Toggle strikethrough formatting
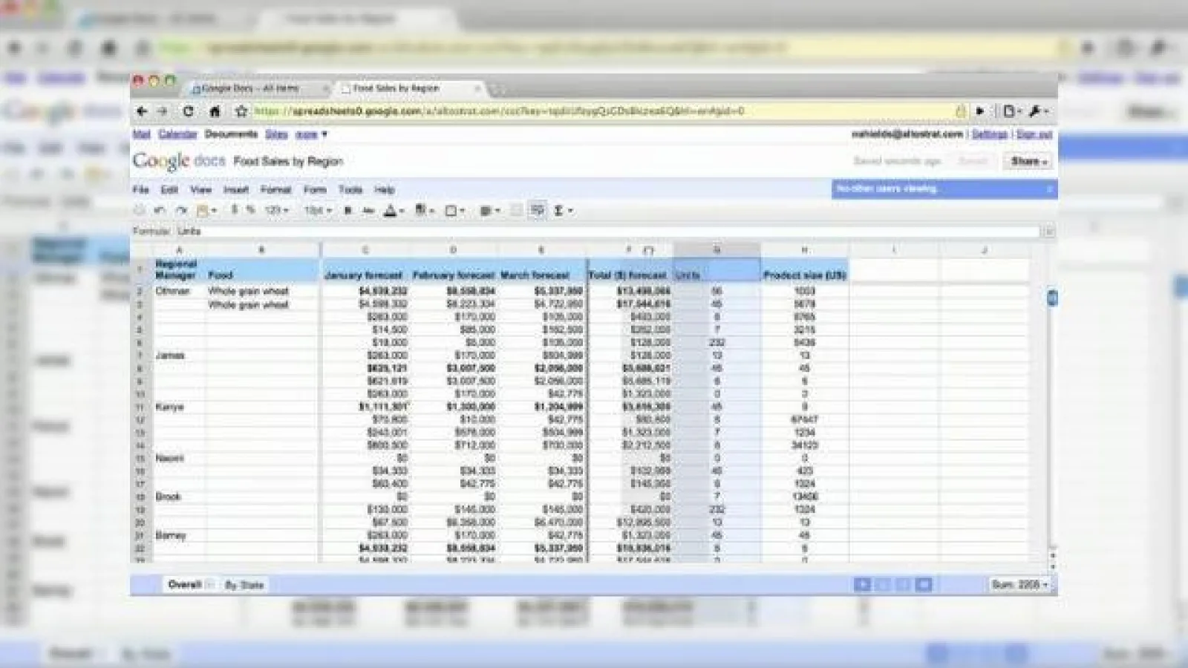This screenshot has width=1188, height=668. coord(368,211)
